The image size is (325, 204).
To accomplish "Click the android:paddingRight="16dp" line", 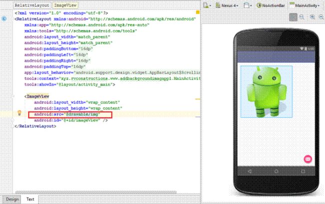I will 57,60.
